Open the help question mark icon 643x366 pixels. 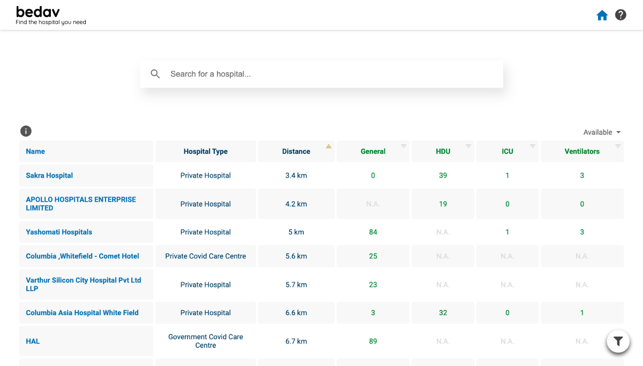tap(620, 15)
